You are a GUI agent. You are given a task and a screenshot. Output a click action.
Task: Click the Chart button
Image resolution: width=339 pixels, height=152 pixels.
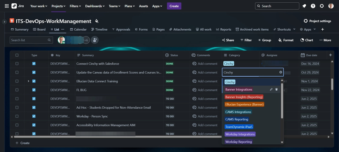307,40
